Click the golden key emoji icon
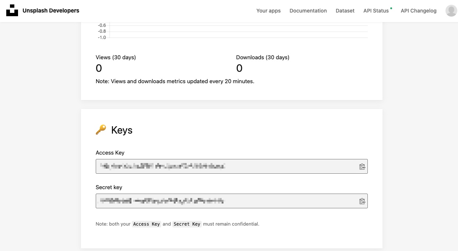This screenshot has height=251, width=458. (x=101, y=130)
